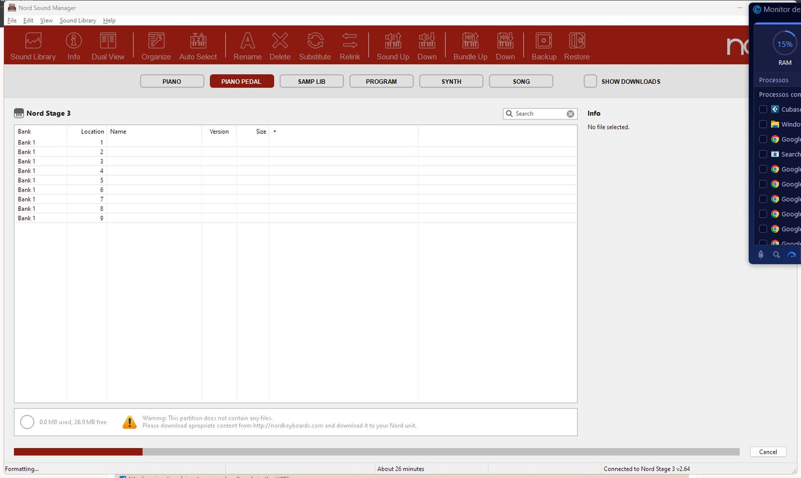Open the Sound Library toolbar icon
Viewport: 801px width, 478px height.
click(33, 46)
